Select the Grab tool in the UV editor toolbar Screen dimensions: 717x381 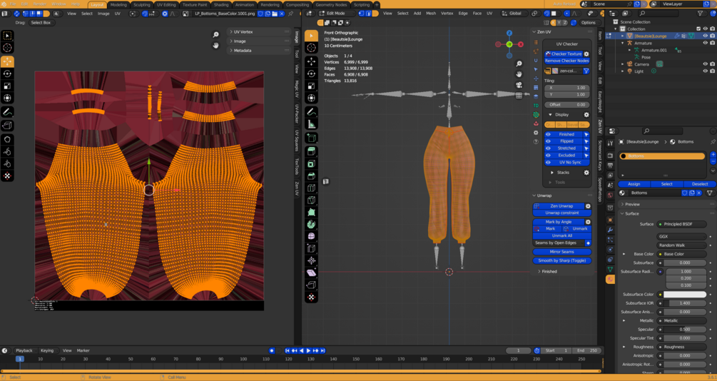pos(8,140)
